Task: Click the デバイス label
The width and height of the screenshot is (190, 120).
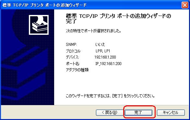Action: 72,57
